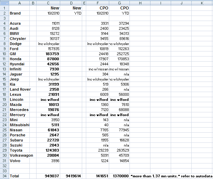Click the Dodge brand cell

pos(19,44)
